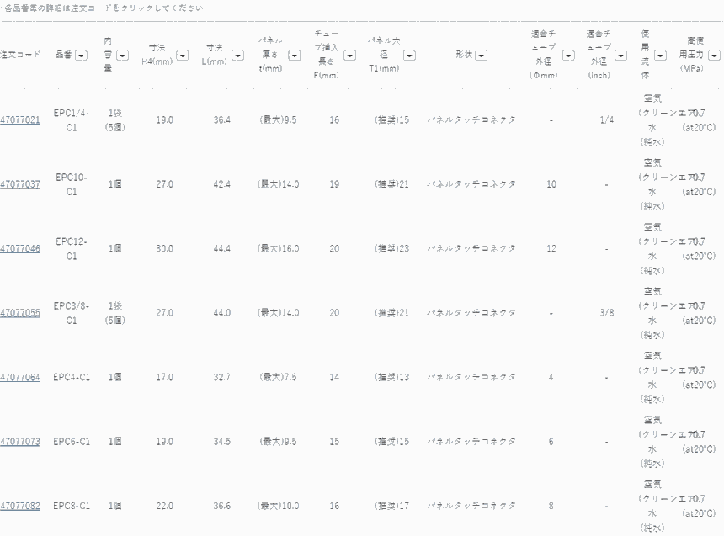Open the 使用流体 column filter dropdown

(661, 56)
